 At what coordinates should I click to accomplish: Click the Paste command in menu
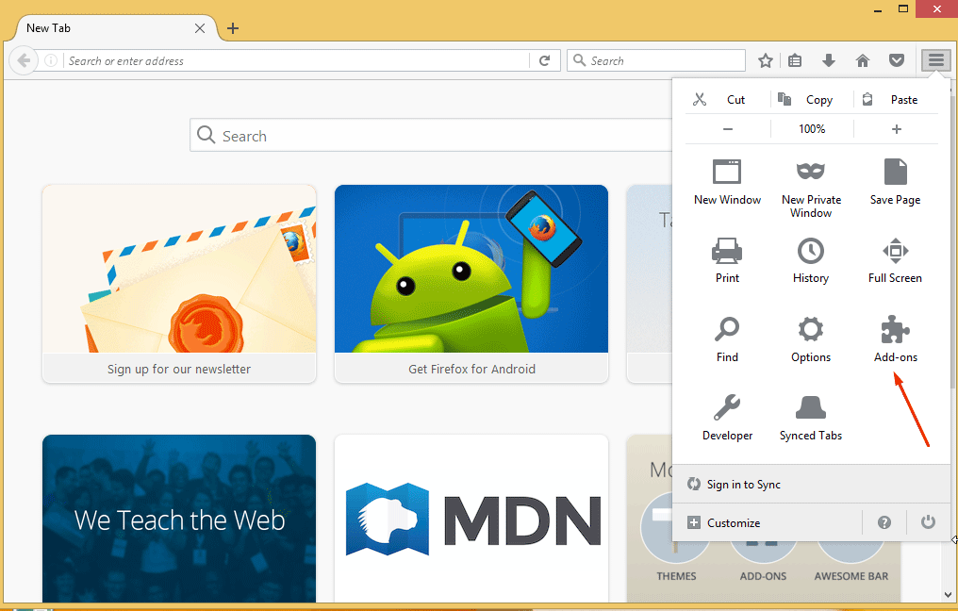pyautogui.click(x=897, y=100)
